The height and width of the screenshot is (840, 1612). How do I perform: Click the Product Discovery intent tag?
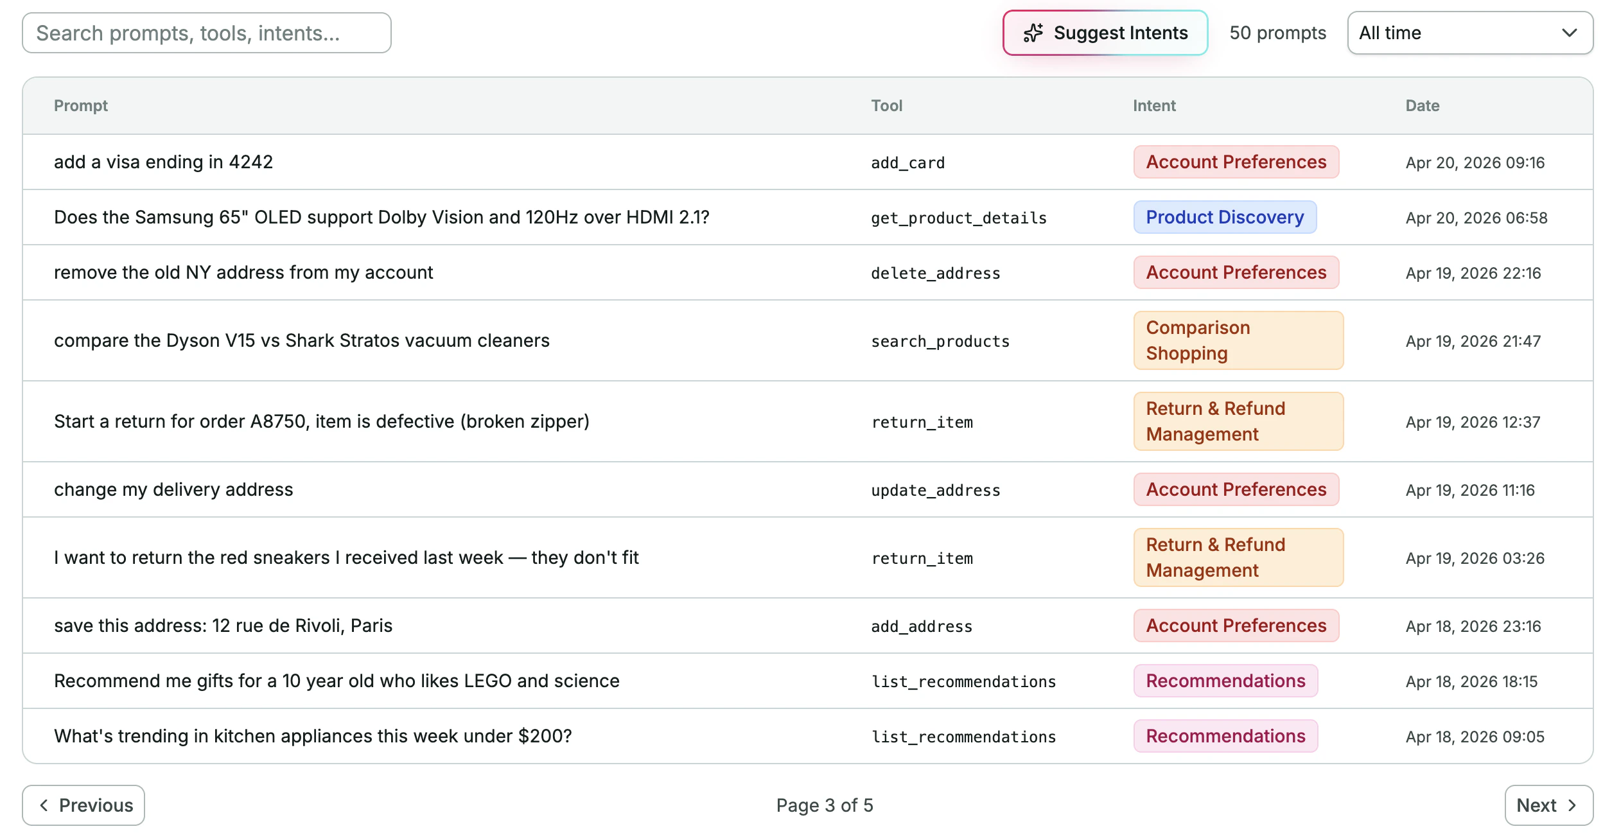coord(1225,217)
